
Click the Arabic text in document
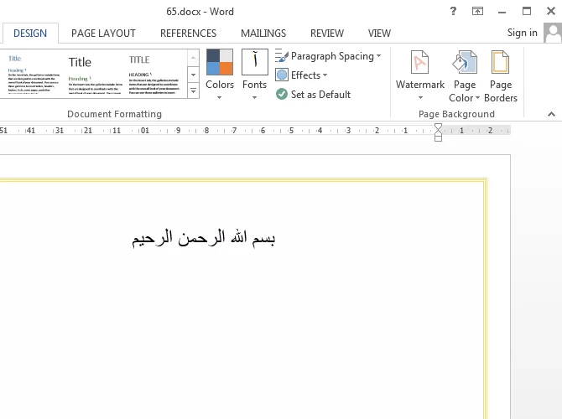pyautogui.click(x=204, y=238)
